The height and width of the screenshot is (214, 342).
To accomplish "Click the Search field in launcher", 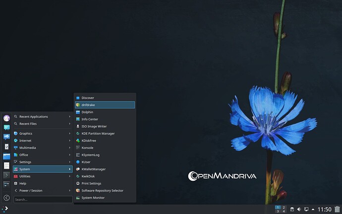I will click(43, 200).
